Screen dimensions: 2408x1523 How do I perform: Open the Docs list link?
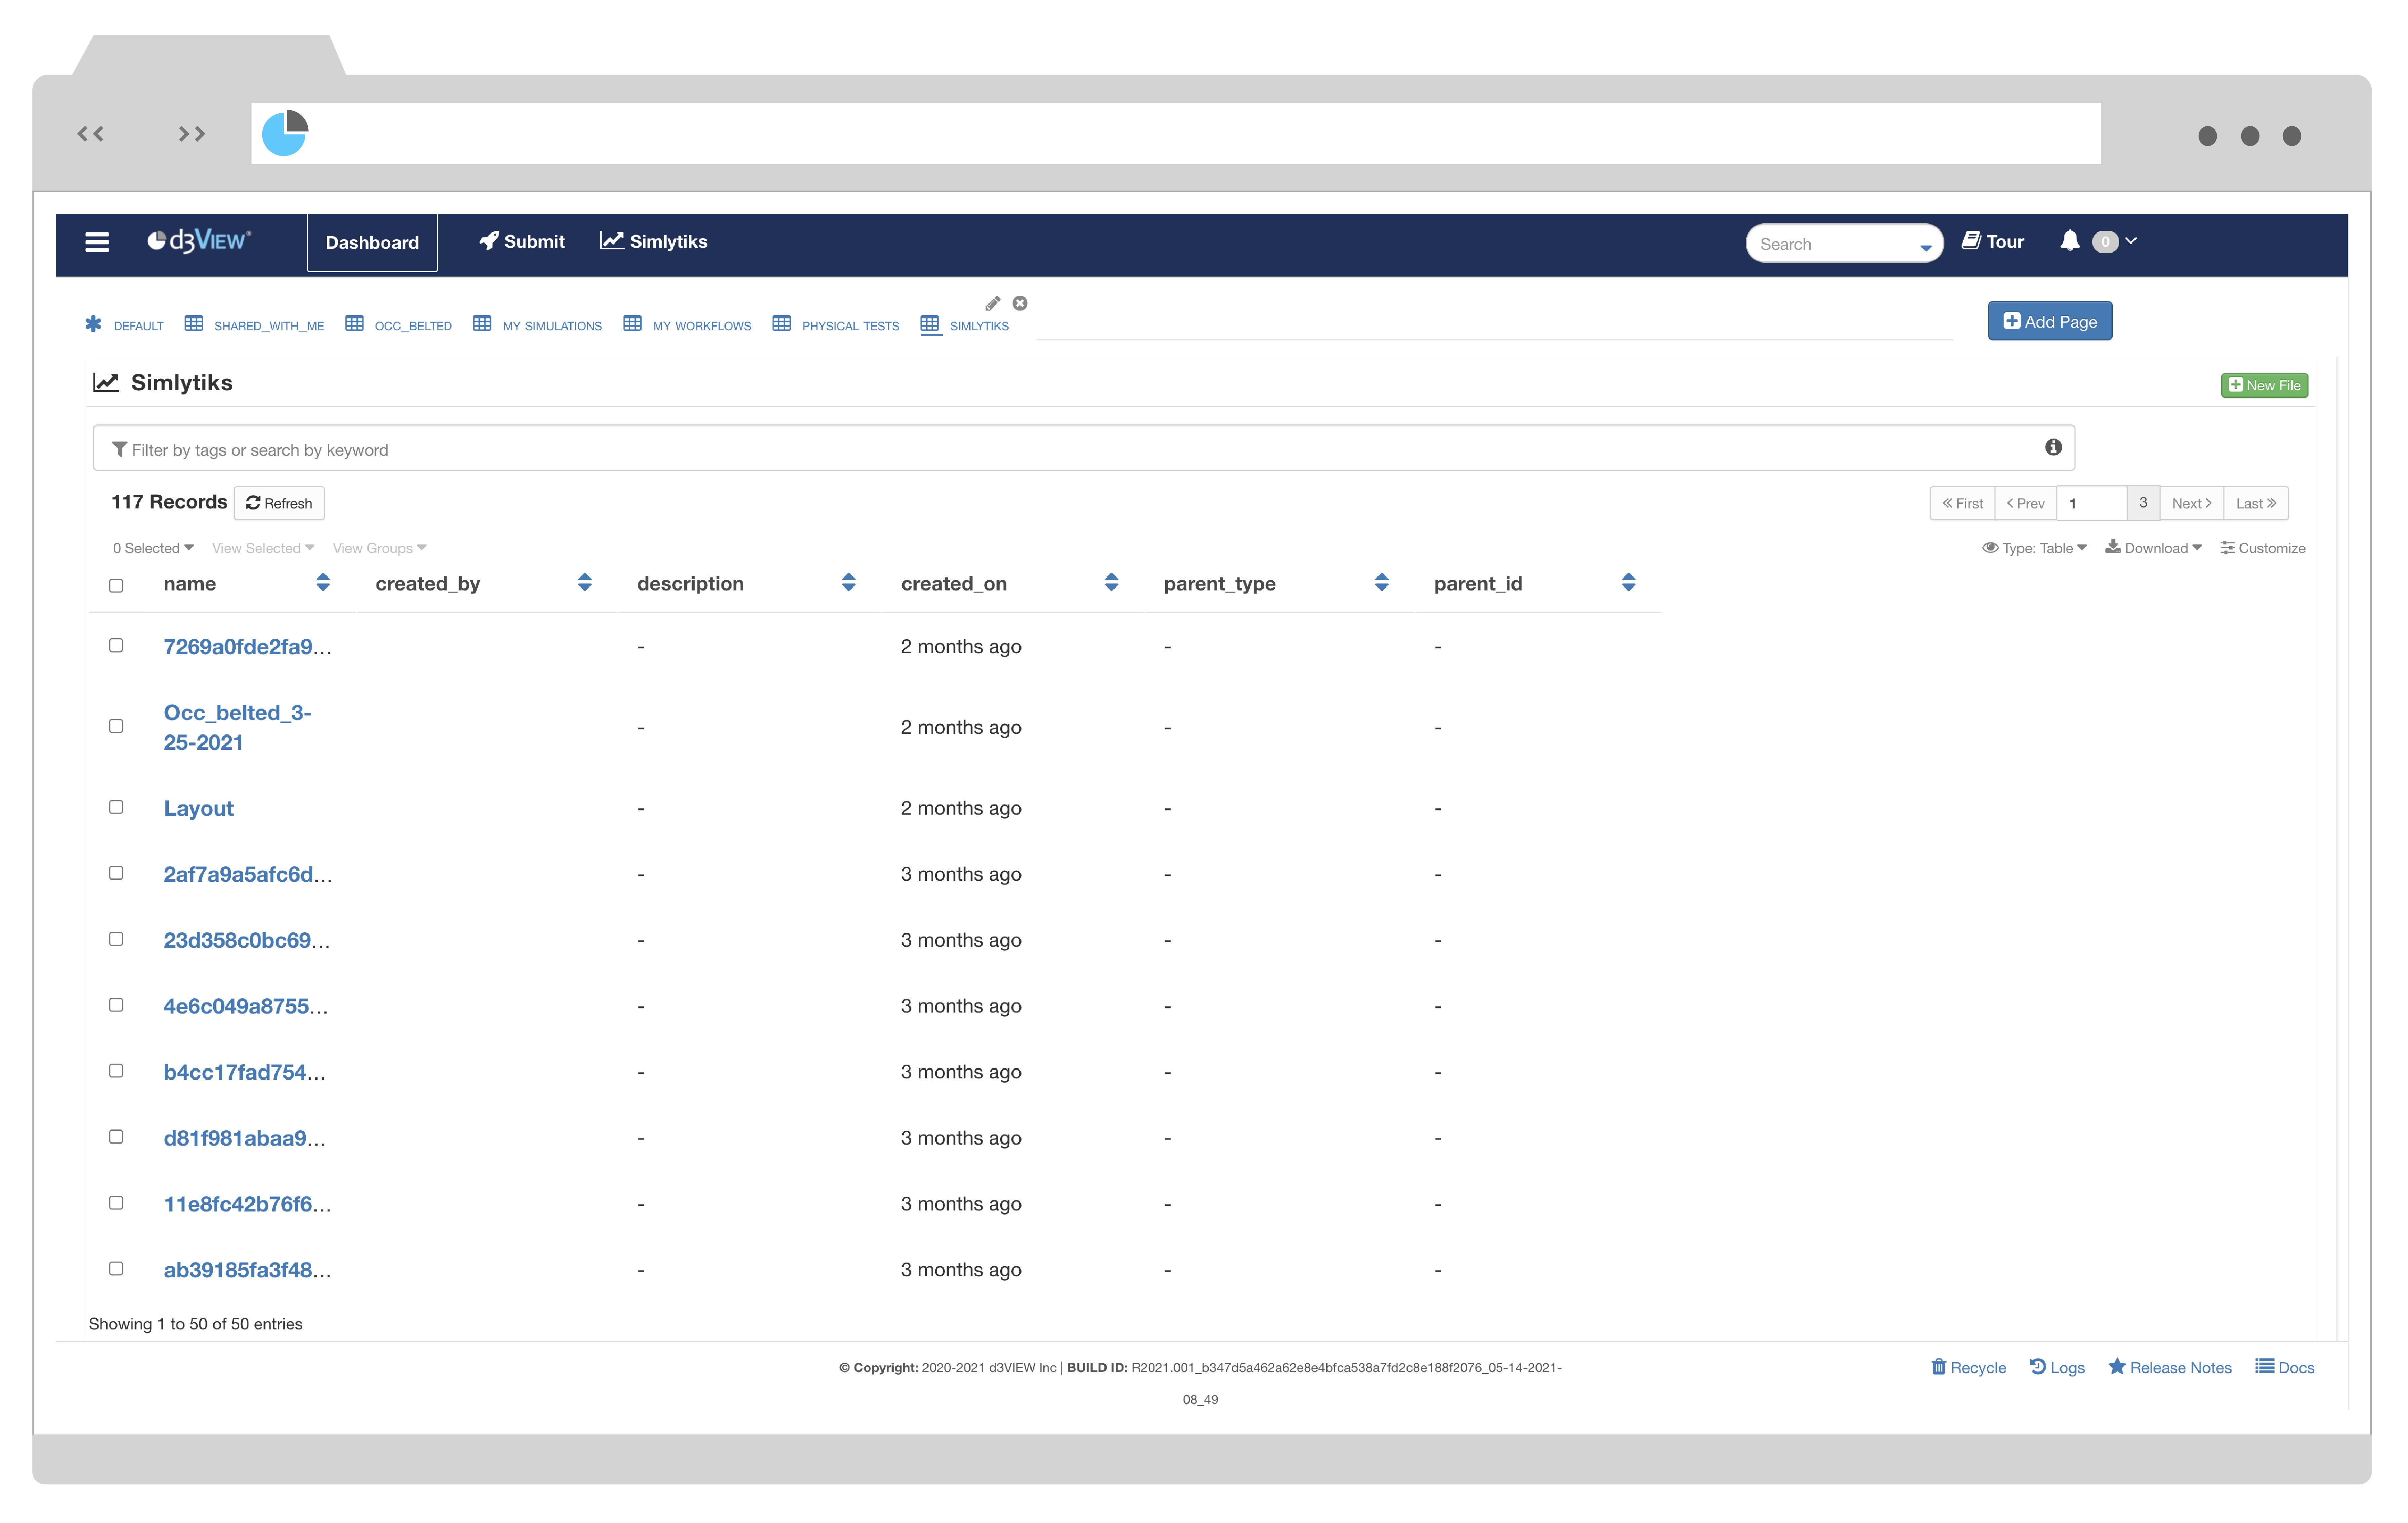point(2285,1367)
